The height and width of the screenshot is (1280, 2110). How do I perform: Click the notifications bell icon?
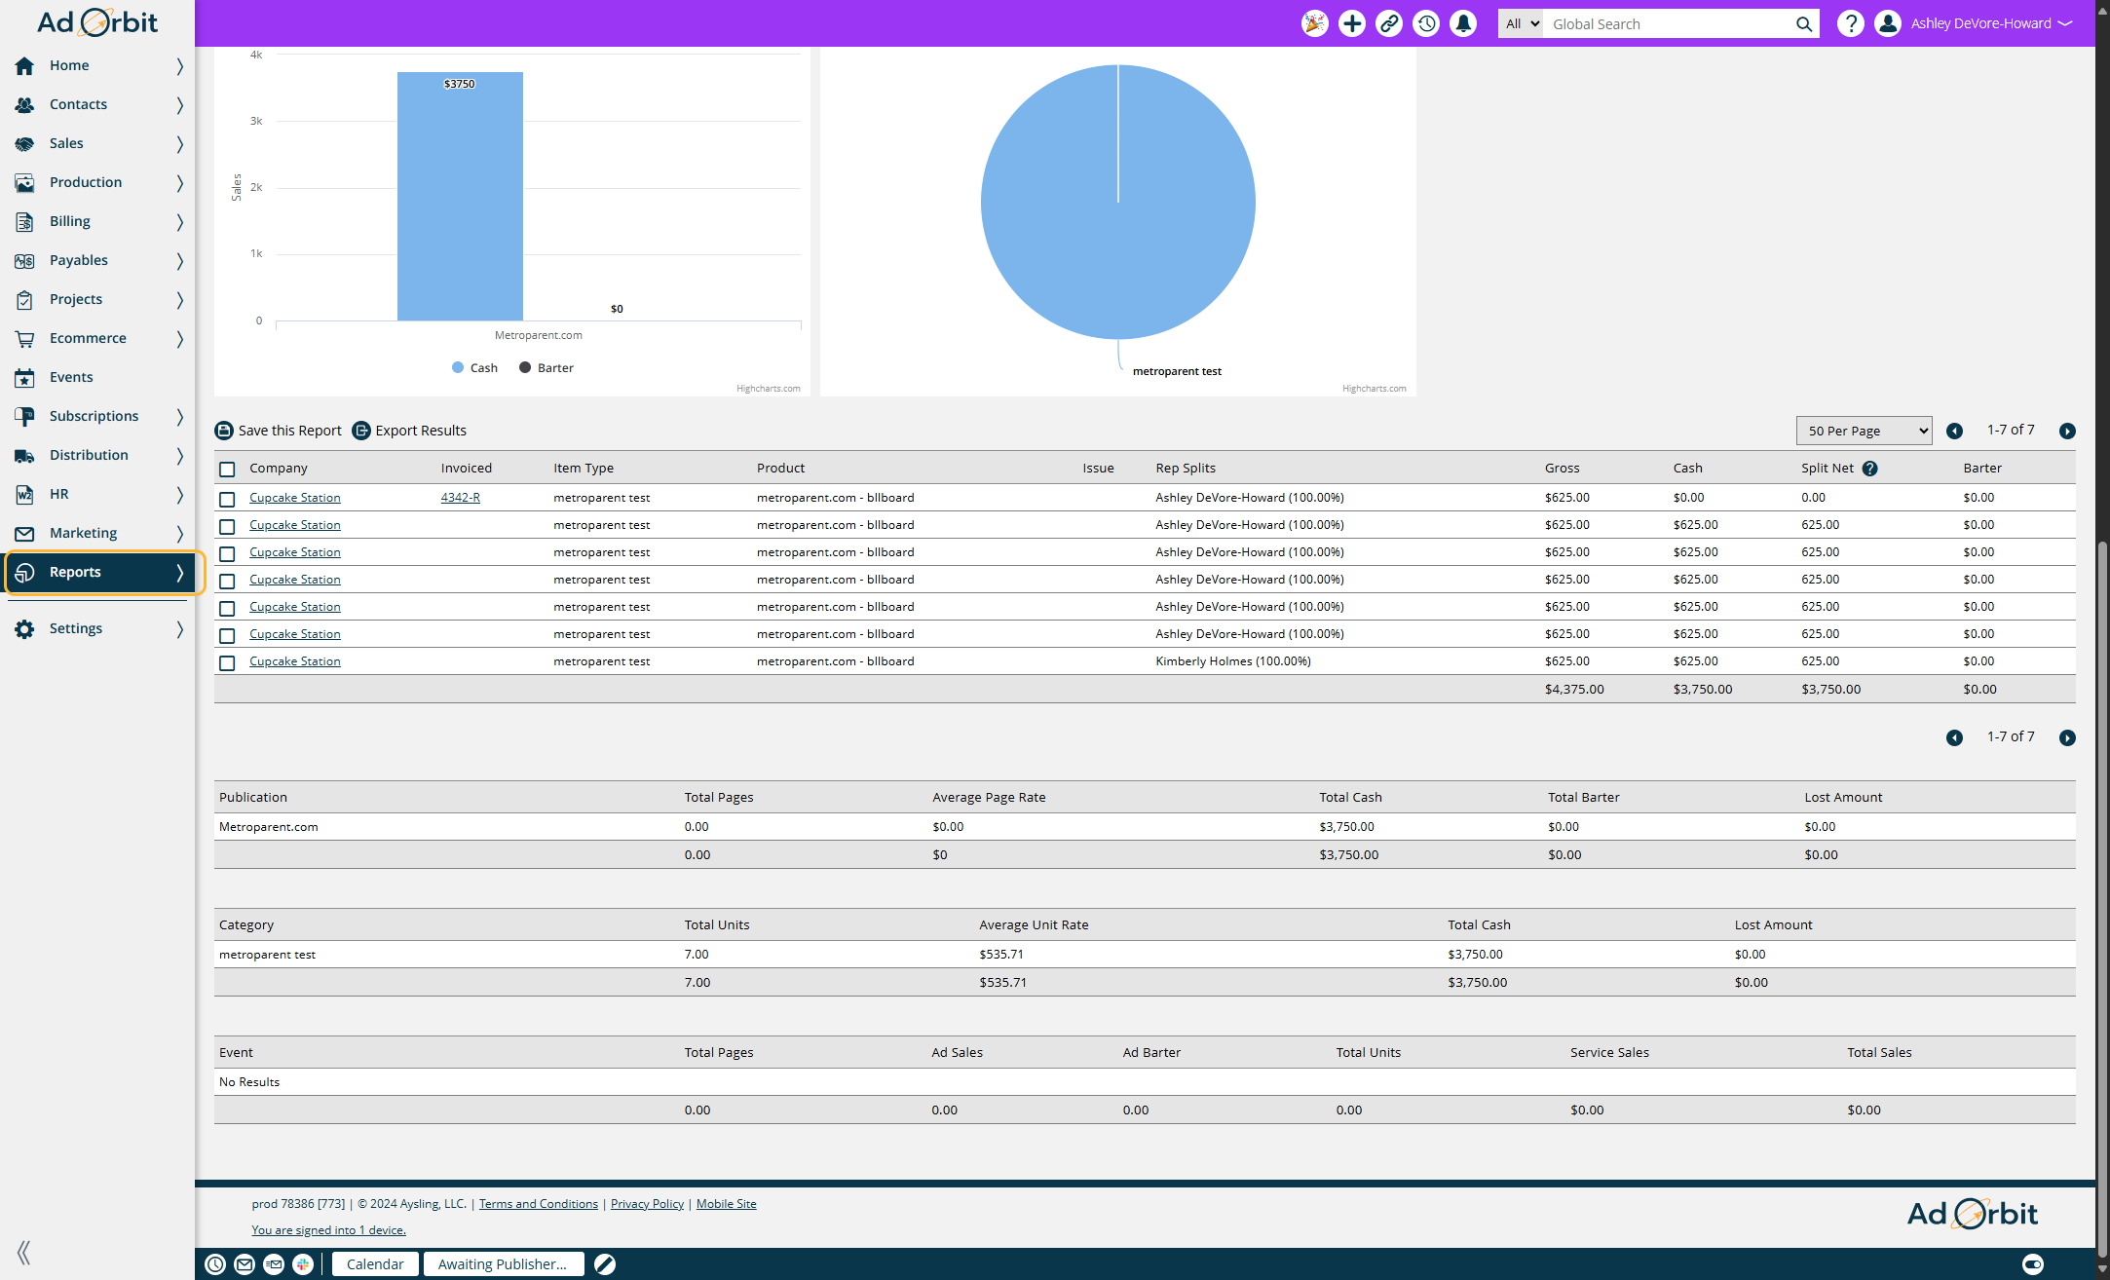(1463, 23)
